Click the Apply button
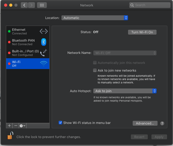Viewport: 173px width, 146px height. pos(159,137)
